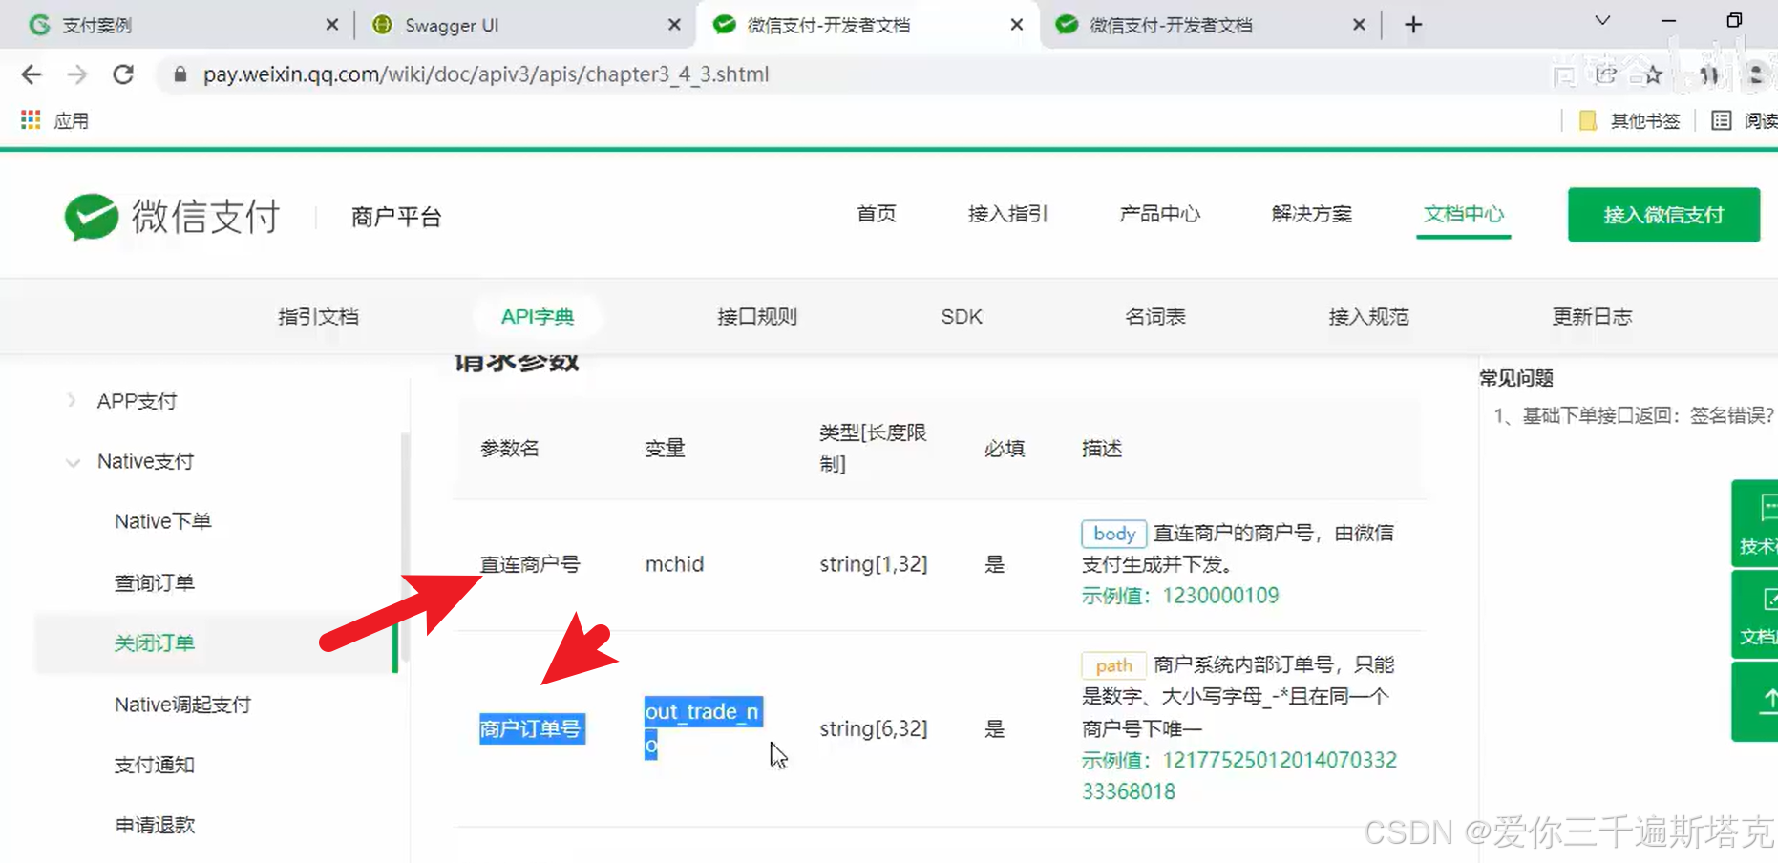
Task: Open the site lock info icon
Action: click(180, 74)
